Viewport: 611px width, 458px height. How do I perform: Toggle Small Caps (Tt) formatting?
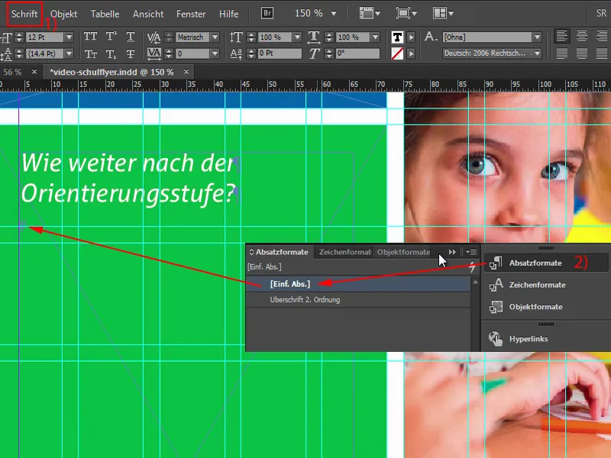point(90,53)
